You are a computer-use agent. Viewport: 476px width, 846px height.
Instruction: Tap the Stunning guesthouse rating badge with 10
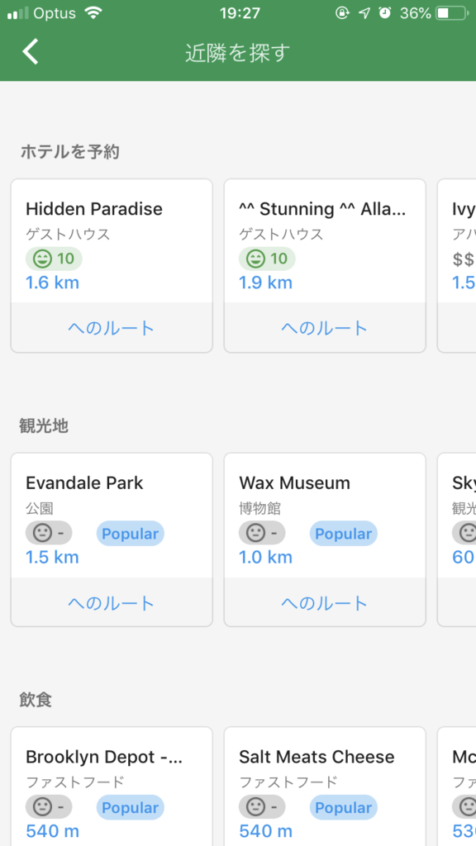(267, 259)
